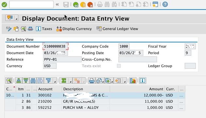Click the Document Number field 5100000038
The image size is (206, 118).
coord(55,46)
